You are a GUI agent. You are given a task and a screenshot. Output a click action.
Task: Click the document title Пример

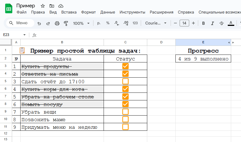(26, 6)
